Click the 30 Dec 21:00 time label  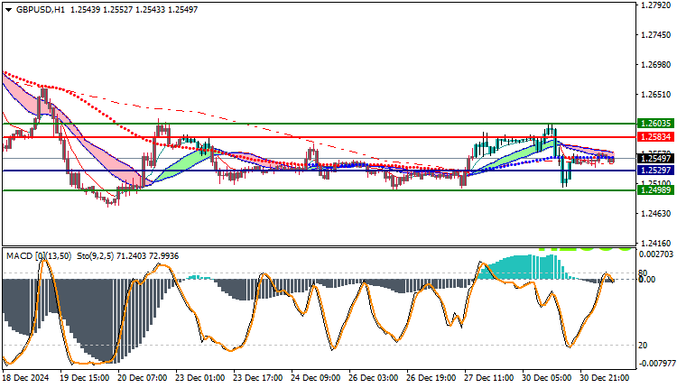coord(605,378)
